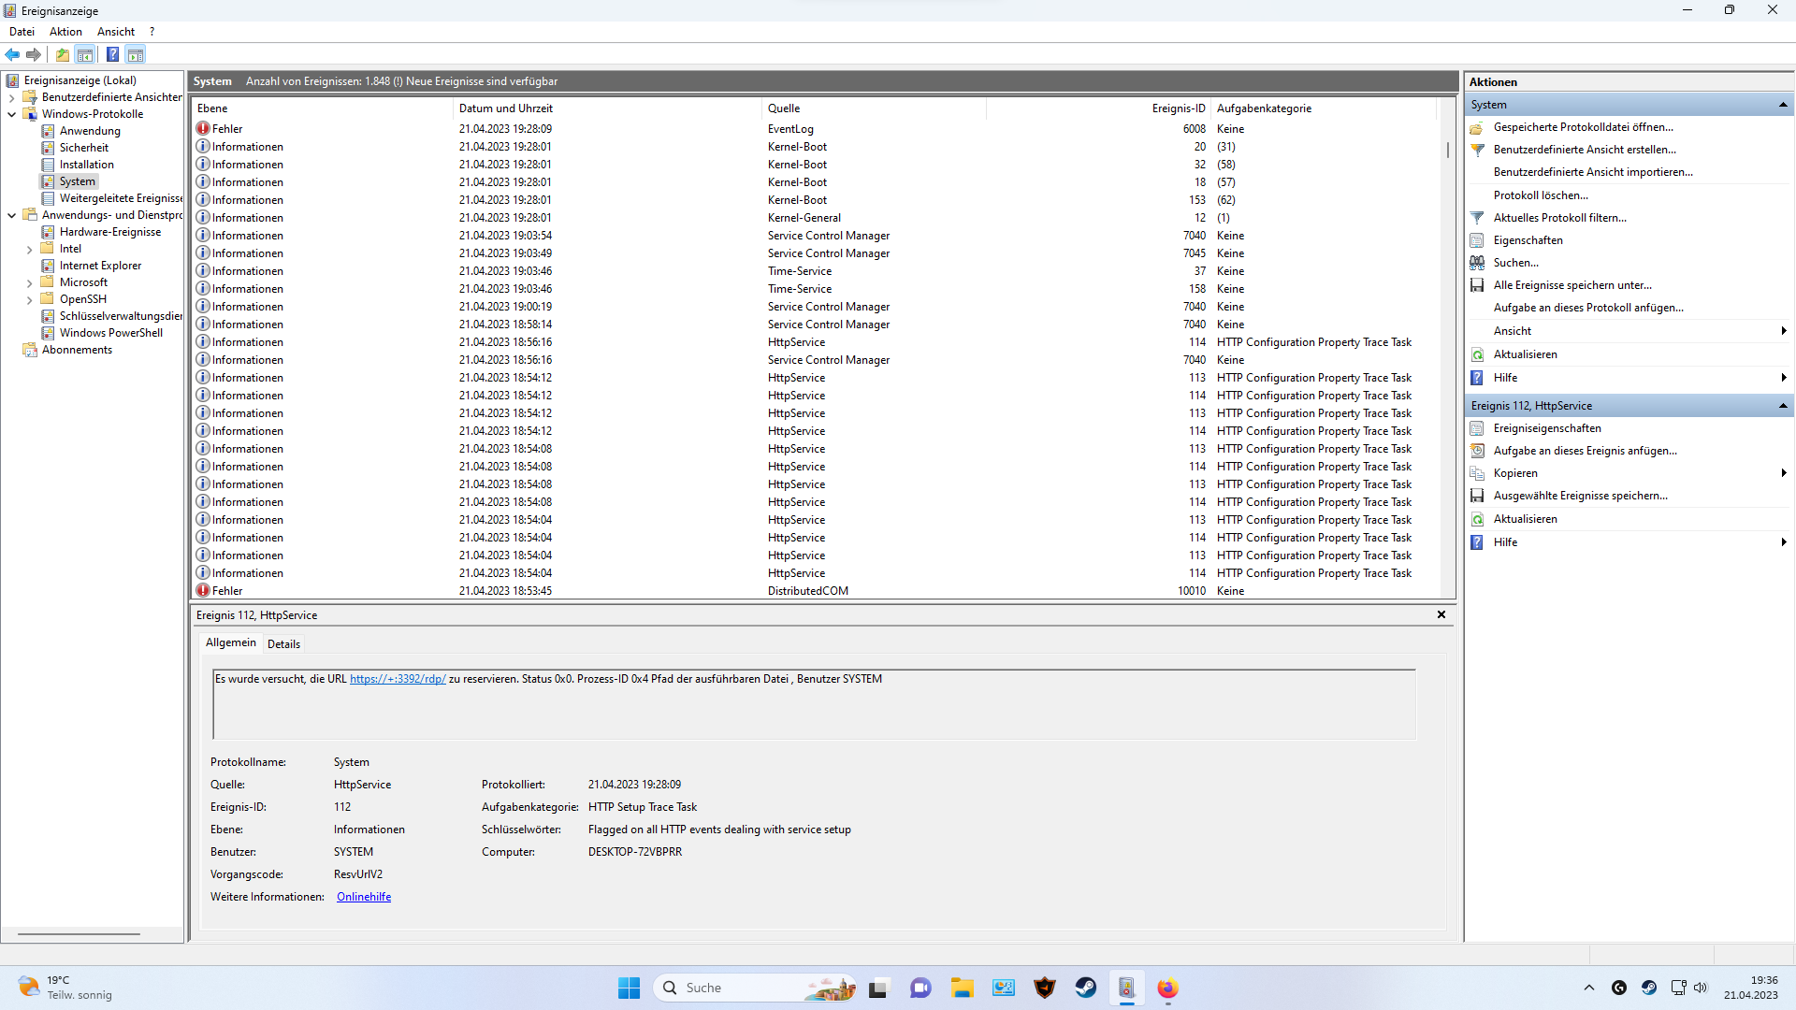Expand the Microsoft folder in tree
Image resolution: width=1796 pixels, height=1010 pixels.
29,282
